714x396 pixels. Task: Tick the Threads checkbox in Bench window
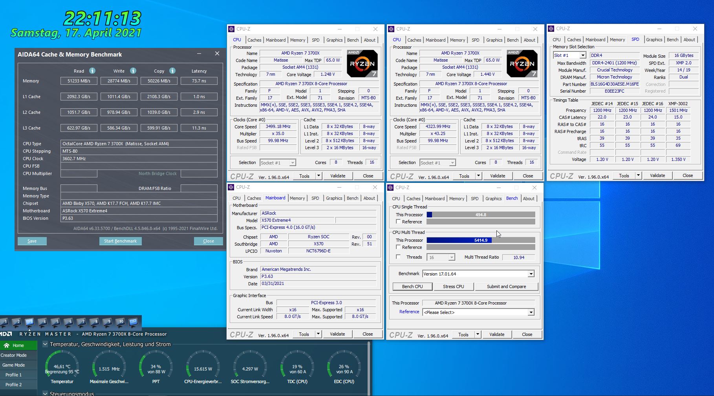398,257
